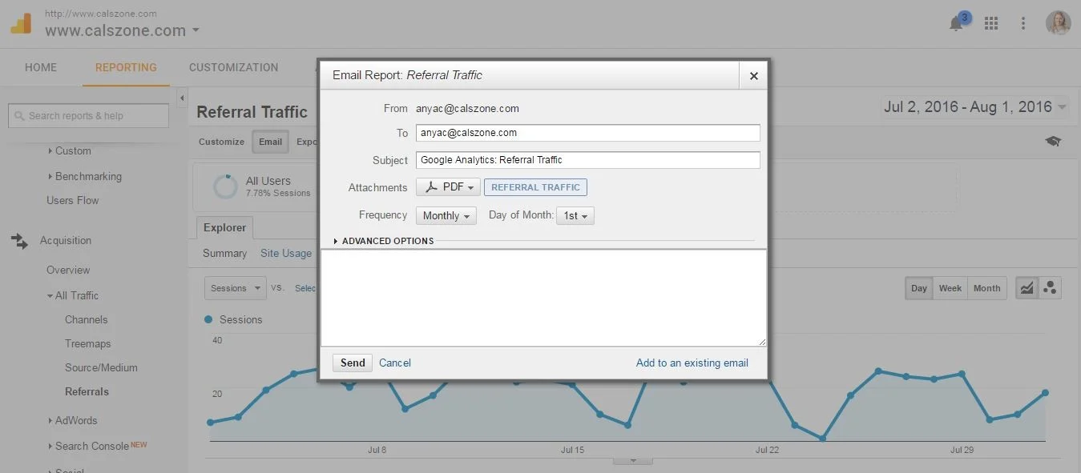Click the Email toolbar button
Viewport: 1081px width, 473px height.
[x=270, y=142]
